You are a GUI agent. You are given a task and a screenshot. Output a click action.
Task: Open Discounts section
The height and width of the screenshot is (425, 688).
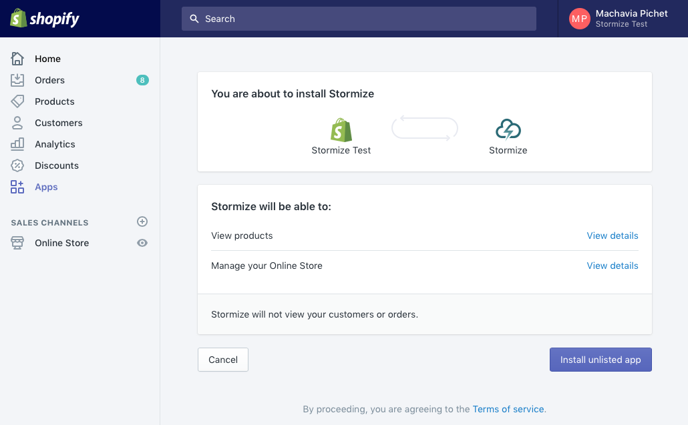tap(57, 165)
